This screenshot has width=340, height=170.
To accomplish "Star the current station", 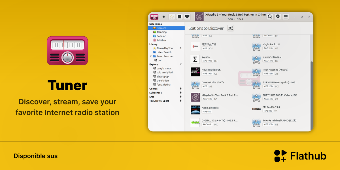I will 172,17.
